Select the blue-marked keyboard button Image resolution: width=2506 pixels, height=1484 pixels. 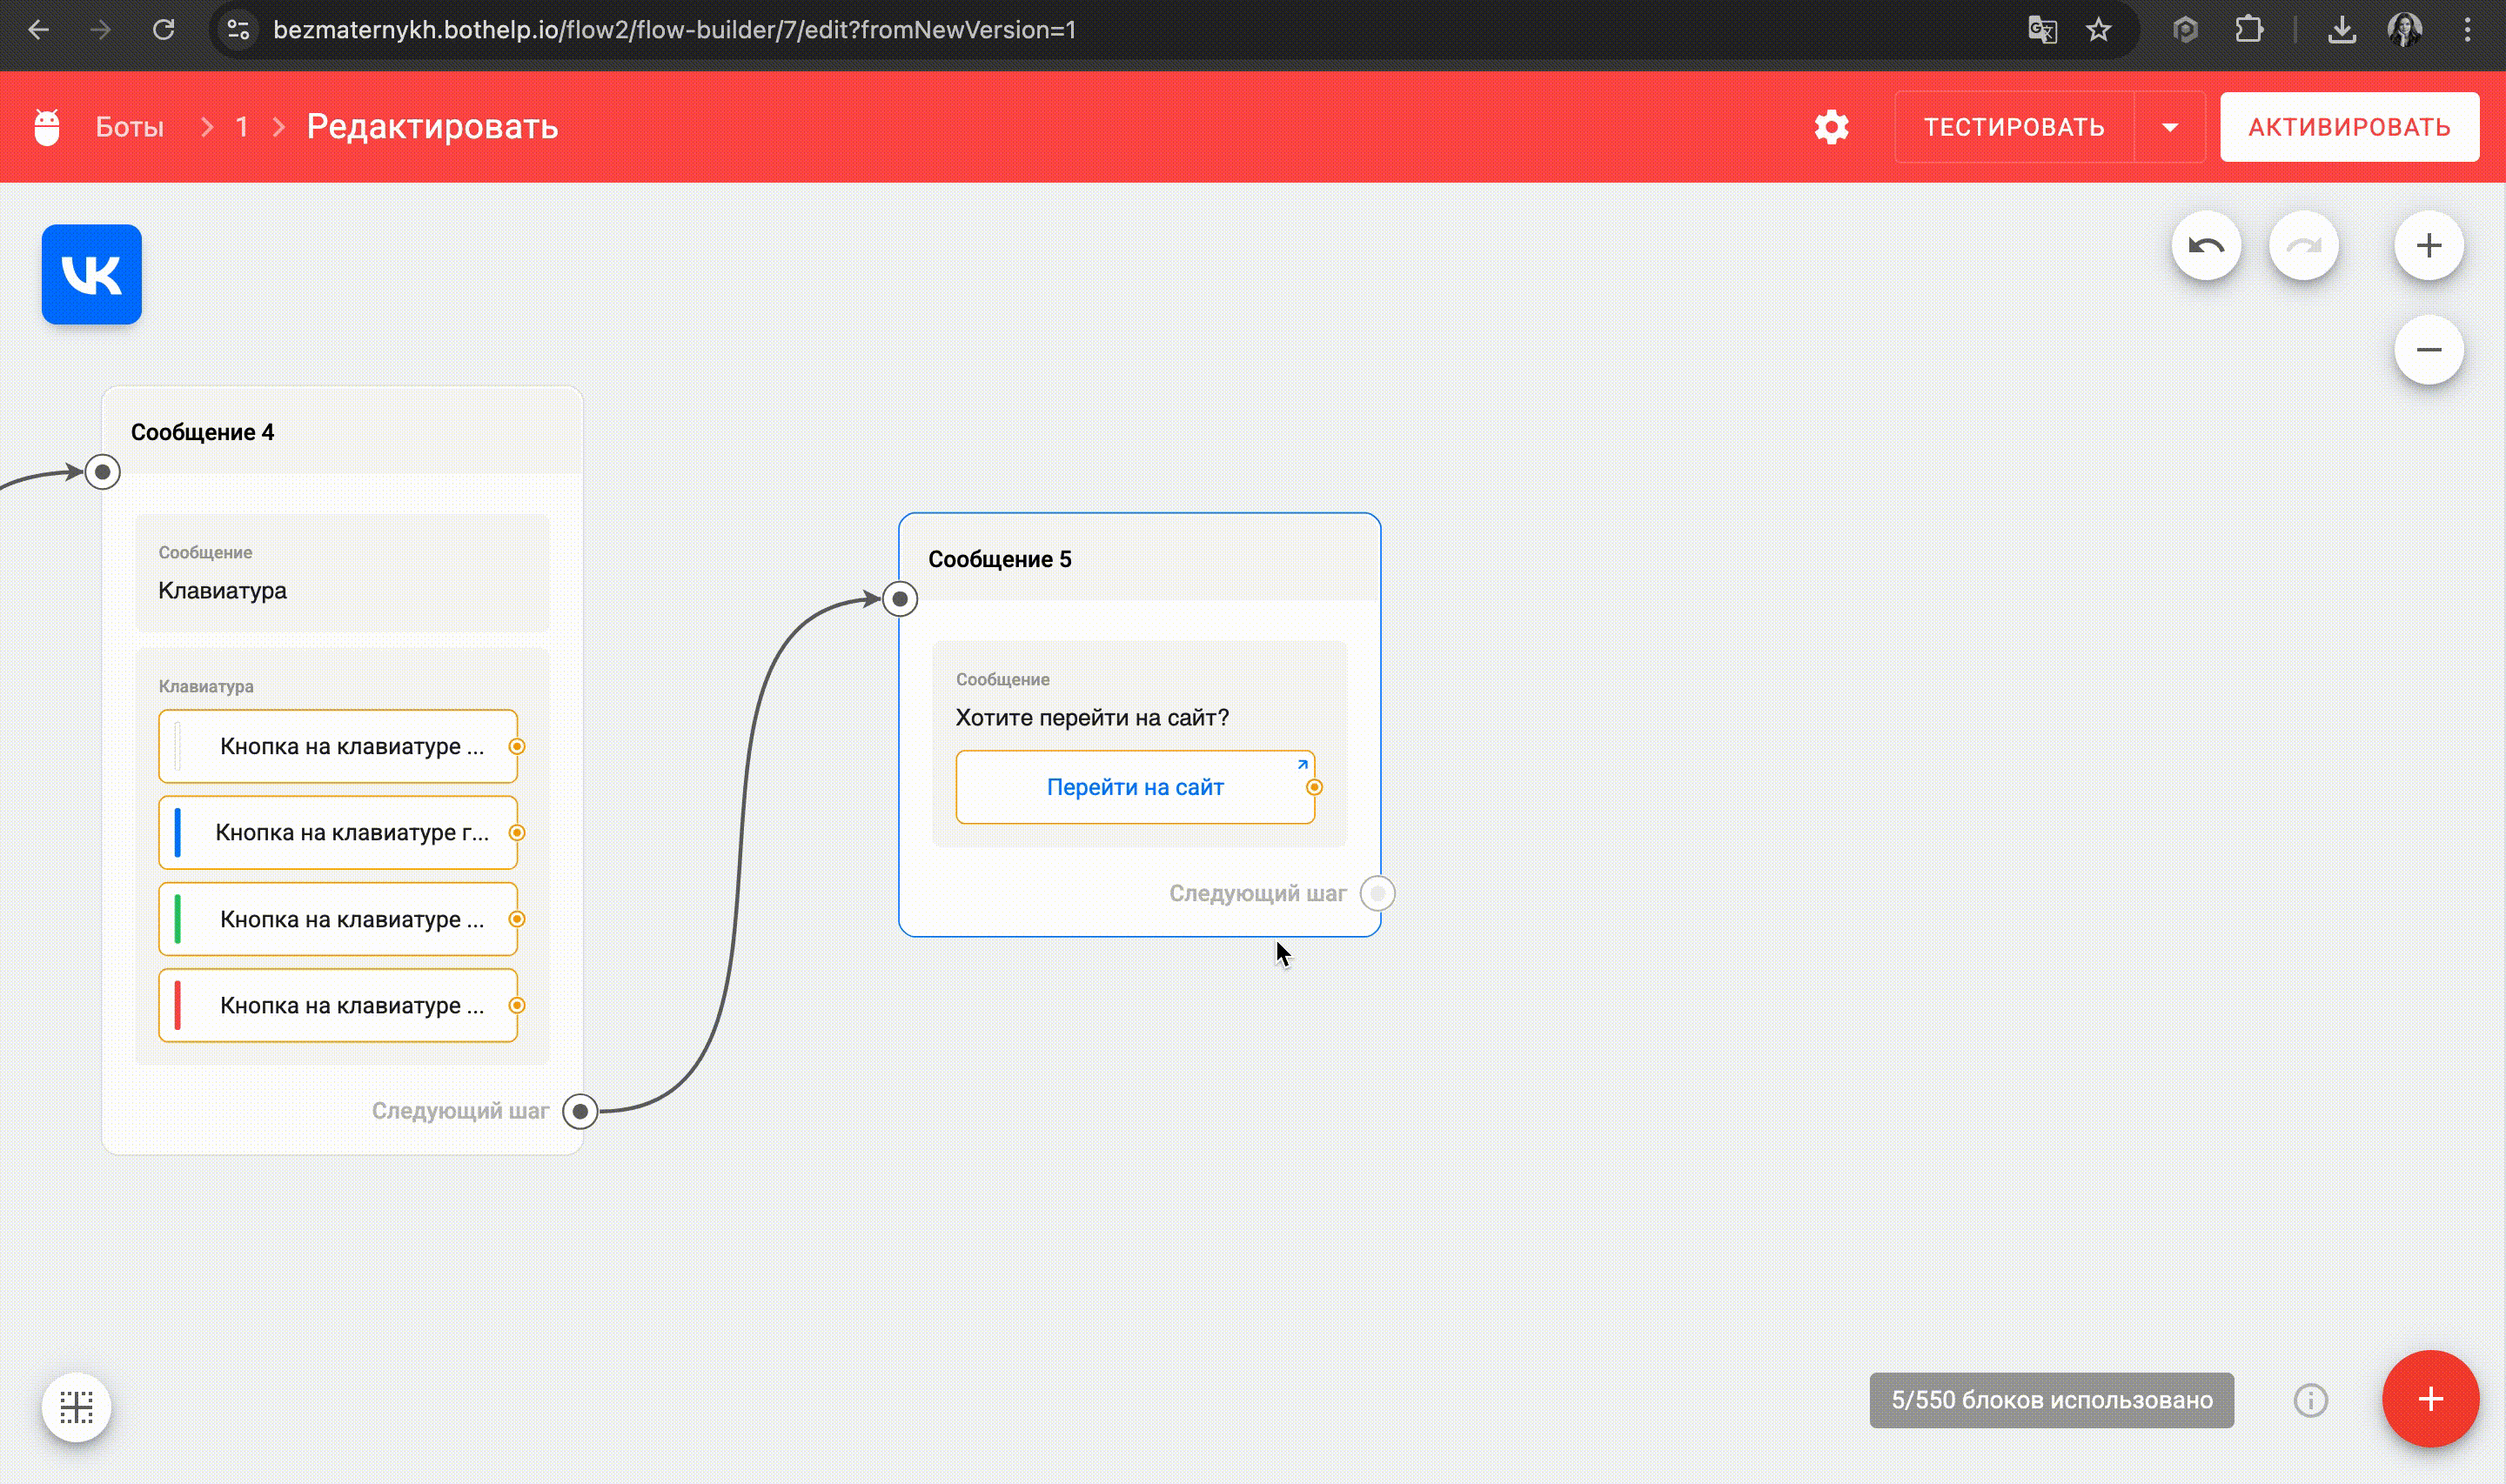(338, 832)
